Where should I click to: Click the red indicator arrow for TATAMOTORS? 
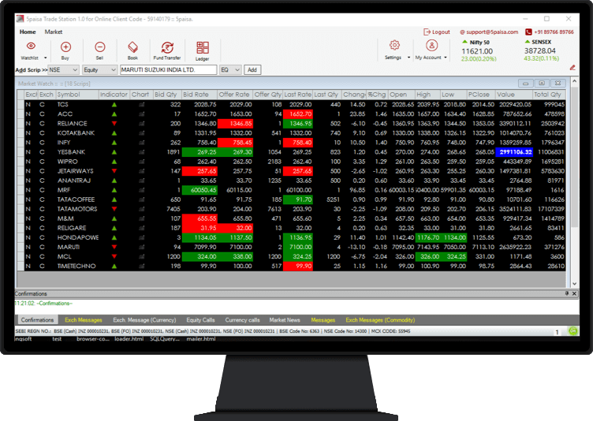pyautogui.click(x=114, y=209)
